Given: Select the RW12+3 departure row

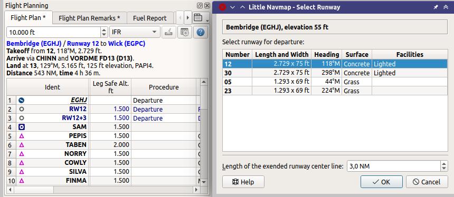Looking at the screenshot, I should coord(103,118).
